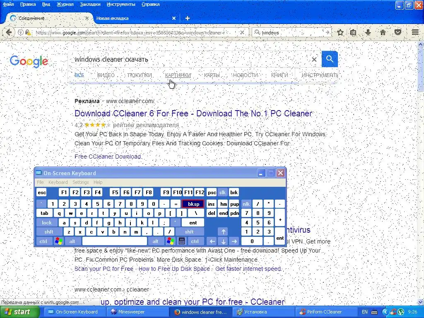The width and height of the screenshot is (424, 318).
Task: Click the esc key on keyboard
Action: point(42,192)
